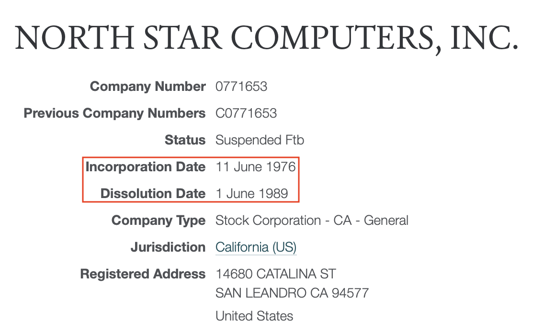Image resolution: width=544 pixels, height=332 pixels.
Task: Click the Suspended Ftb status value
Action: pos(260,140)
